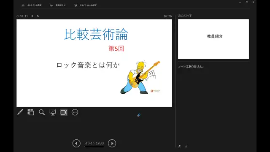Increase notes text size

[x=180, y=147]
